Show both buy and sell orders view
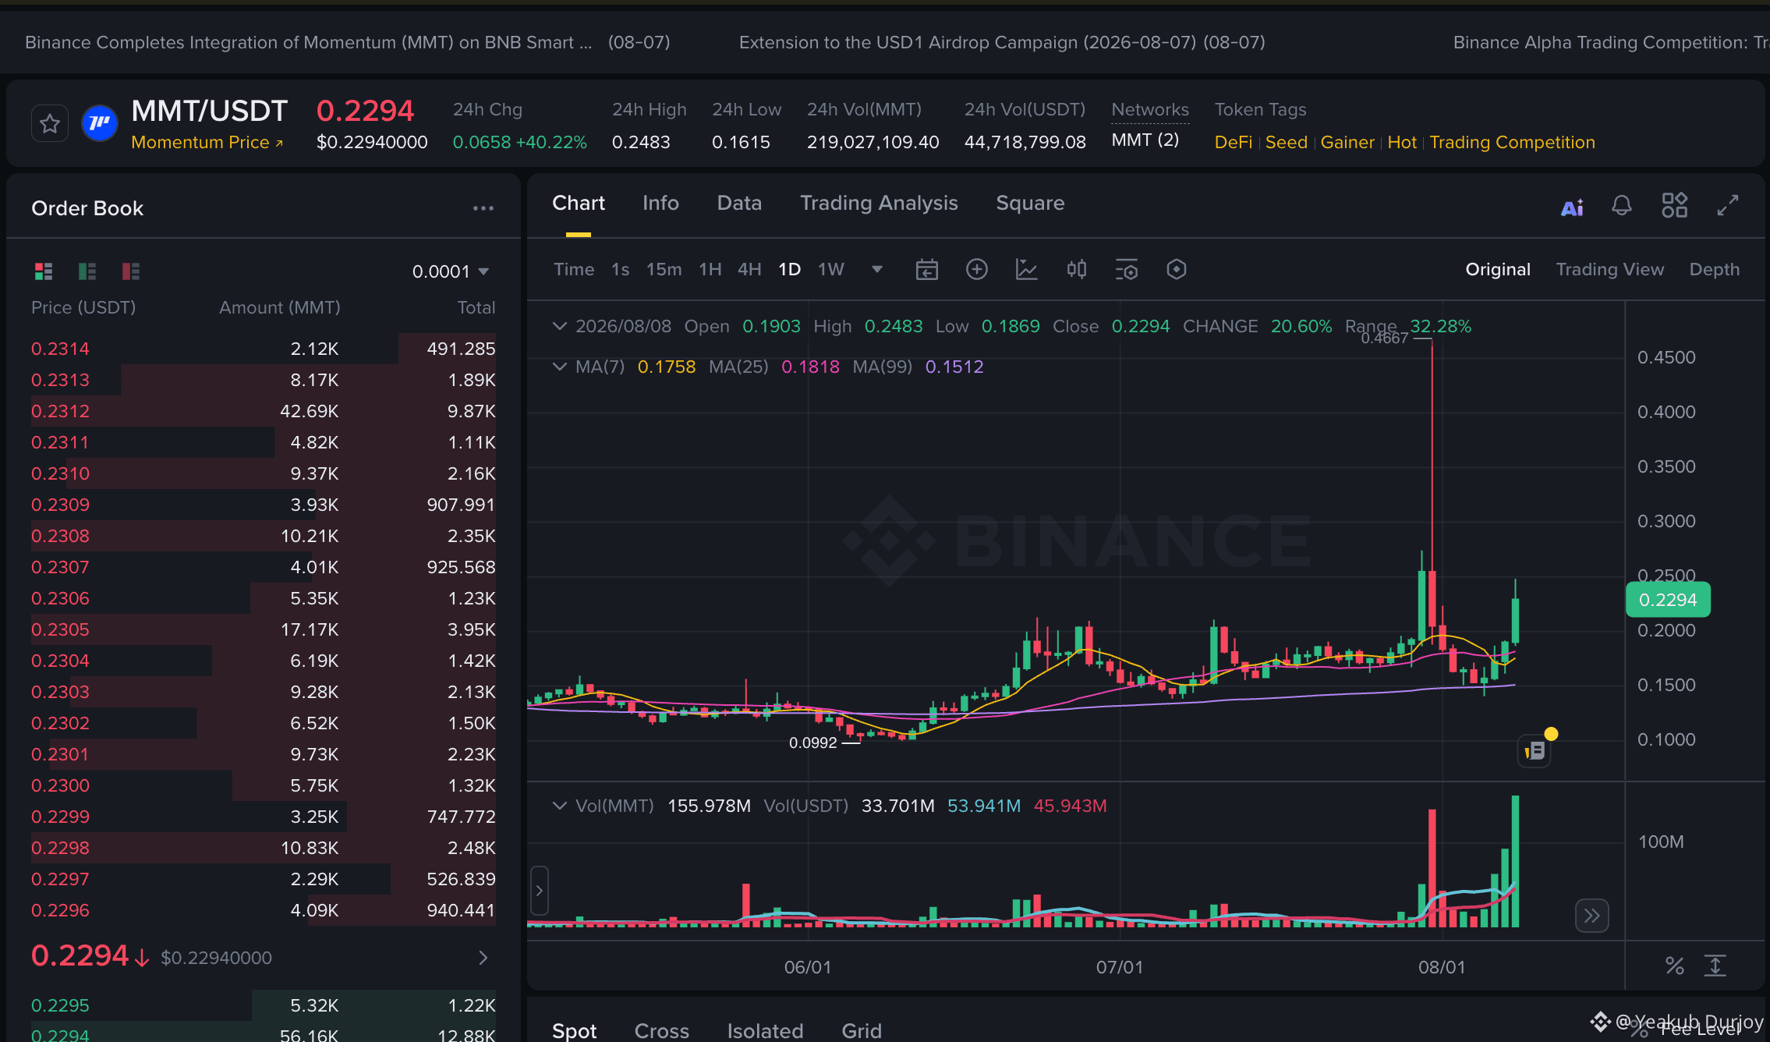Viewport: 1770px width, 1042px height. (44, 271)
